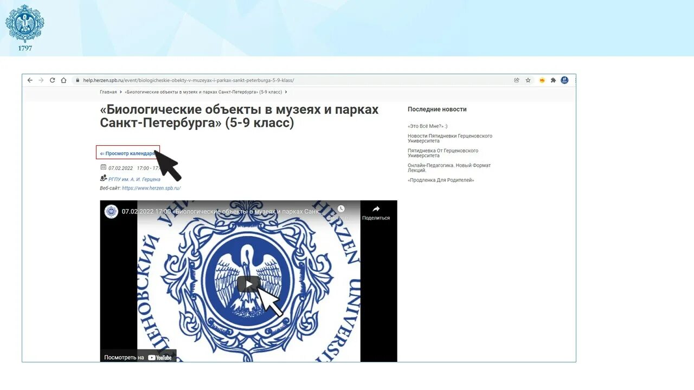Image resolution: width=694 pixels, height=390 pixels.
Task: Click the browser forward arrow dropdown
Action: [x=41, y=80]
